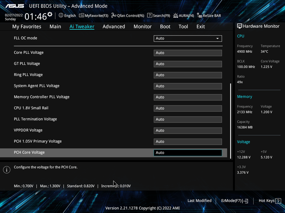The image size is (285, 213).
Task: Toggle ReSize BAR icon
Action: pos(200,16)
